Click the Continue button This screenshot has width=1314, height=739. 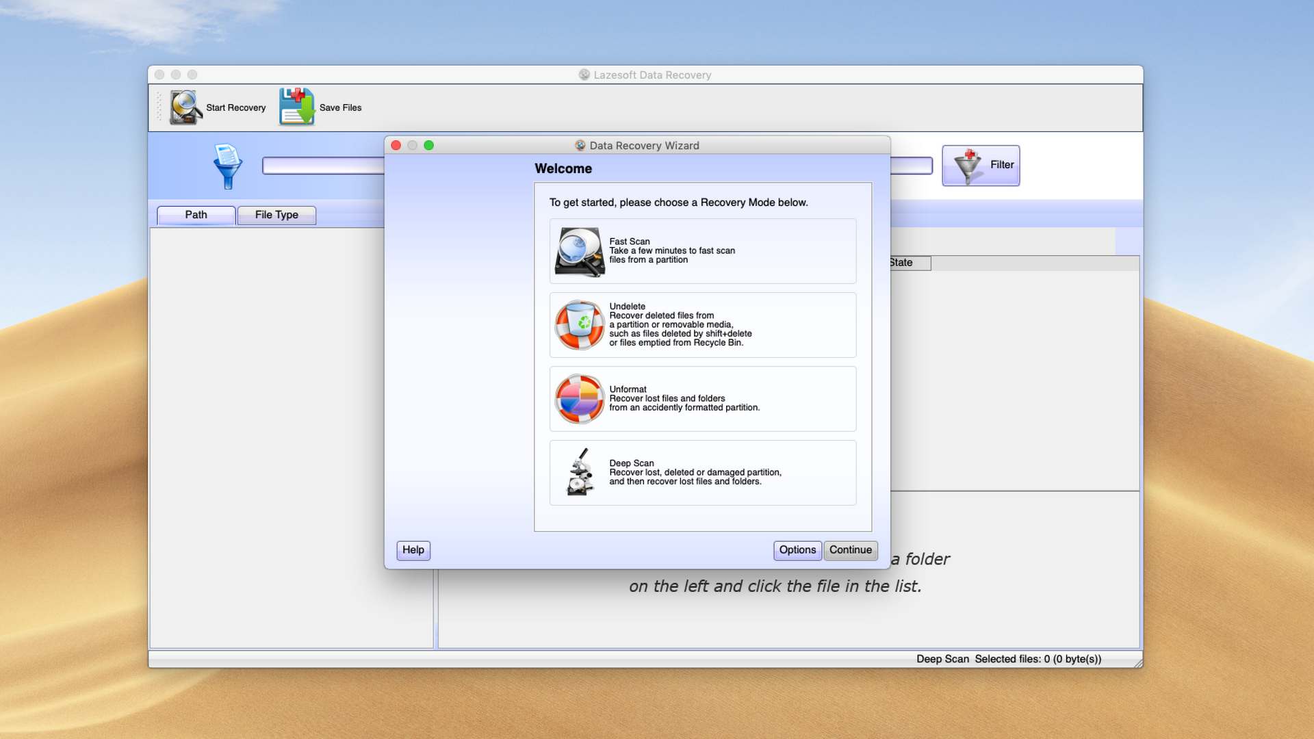coord(849,549)
